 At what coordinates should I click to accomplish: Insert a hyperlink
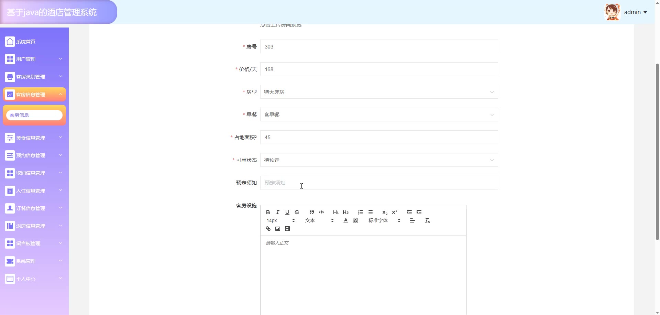pyautogui.click(x=268, y=229)
